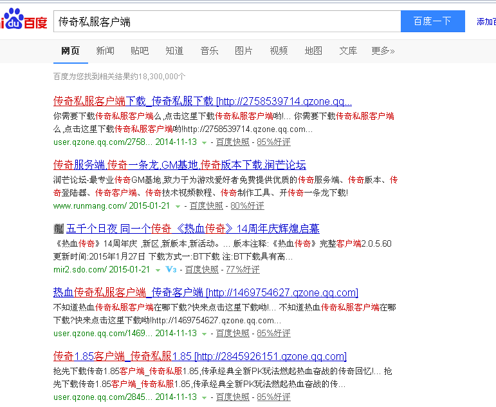This screenshot has width=496, height=407.
Task: Switch to the 地图 tab
Action: pos(313,51)
